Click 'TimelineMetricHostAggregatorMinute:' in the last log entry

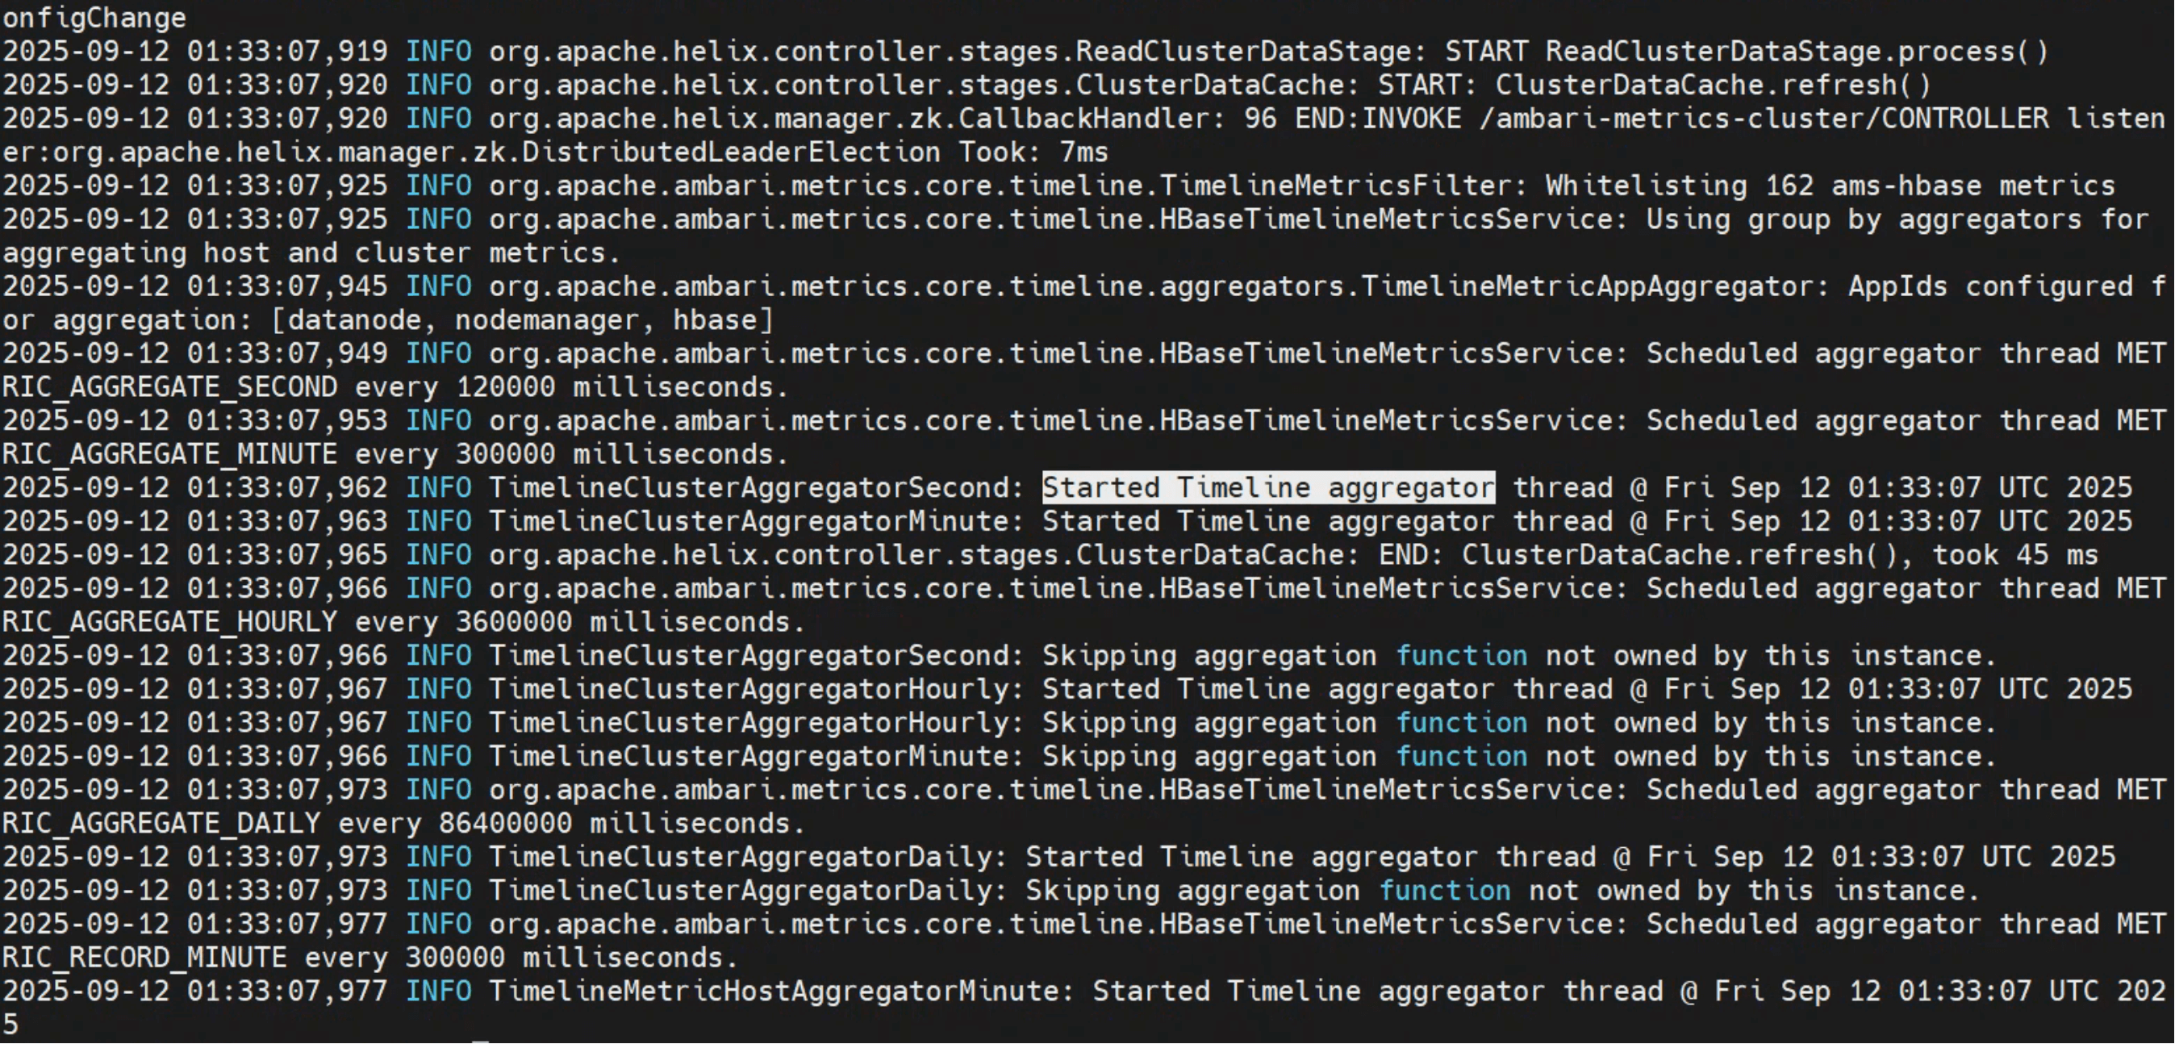[782, 991]
